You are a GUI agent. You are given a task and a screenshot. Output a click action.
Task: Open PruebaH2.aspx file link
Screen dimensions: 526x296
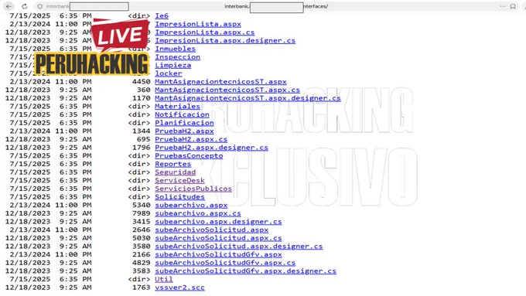coord(184,131)
